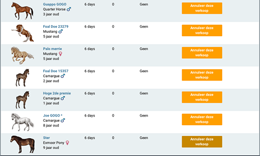Click the Palo merrie palomino horse image

click(x=22, y=55)
